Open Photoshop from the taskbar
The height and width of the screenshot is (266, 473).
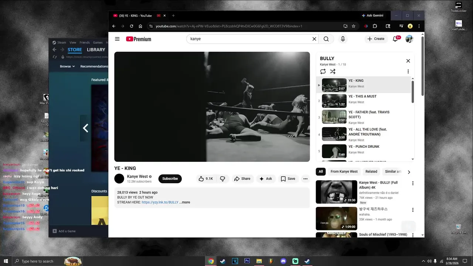[247, 261]
